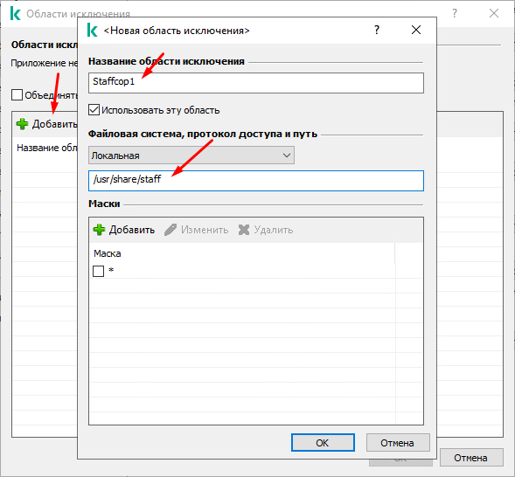Toggle the 'Объединять' checkbox in background window
The image size is (515, 477).
coord(17,95)
